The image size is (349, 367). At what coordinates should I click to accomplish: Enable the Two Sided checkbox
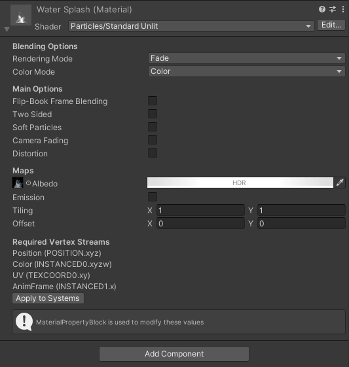click(153, 114)
